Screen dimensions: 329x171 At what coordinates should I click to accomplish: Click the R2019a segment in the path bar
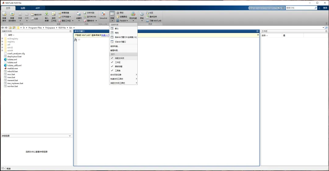point(62,28)
